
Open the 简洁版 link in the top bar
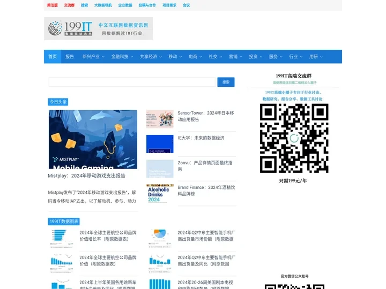(x=53, y=5)
